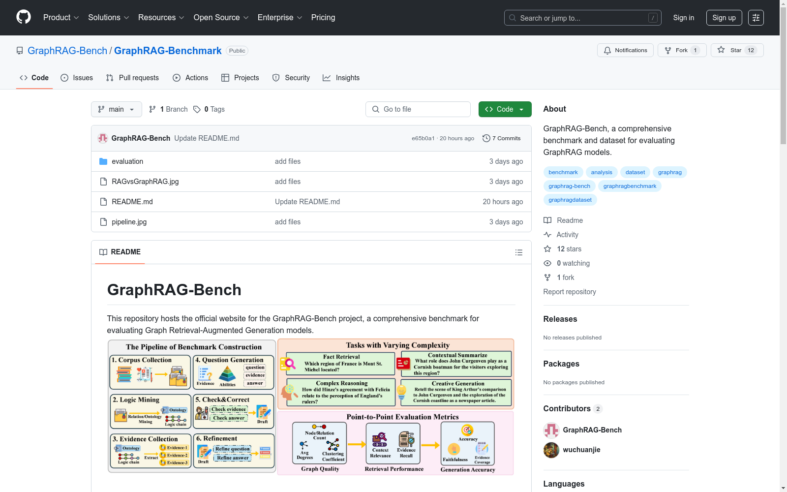This screenshot has width=787, height=492.
Task: Open the Security tab
Action: pos(291,78)
